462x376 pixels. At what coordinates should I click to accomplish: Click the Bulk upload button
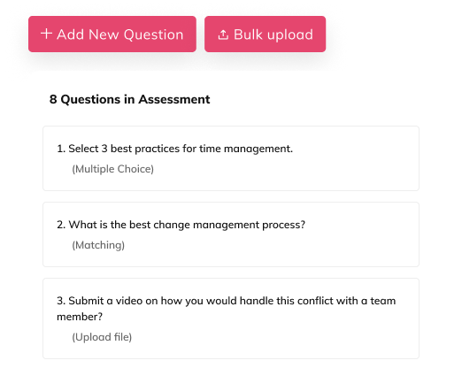265,35
